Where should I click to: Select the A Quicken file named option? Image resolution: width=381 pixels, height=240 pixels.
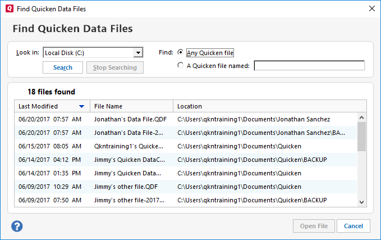point(180,65)
